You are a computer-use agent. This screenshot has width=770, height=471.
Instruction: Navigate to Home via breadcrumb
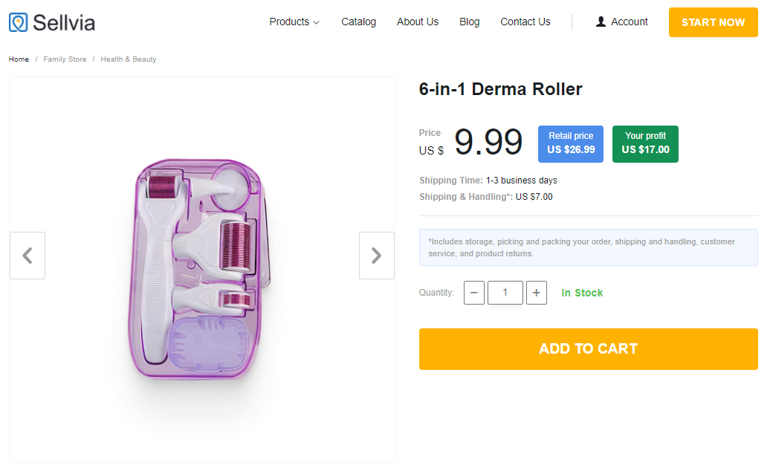click(x=18, y=59)
